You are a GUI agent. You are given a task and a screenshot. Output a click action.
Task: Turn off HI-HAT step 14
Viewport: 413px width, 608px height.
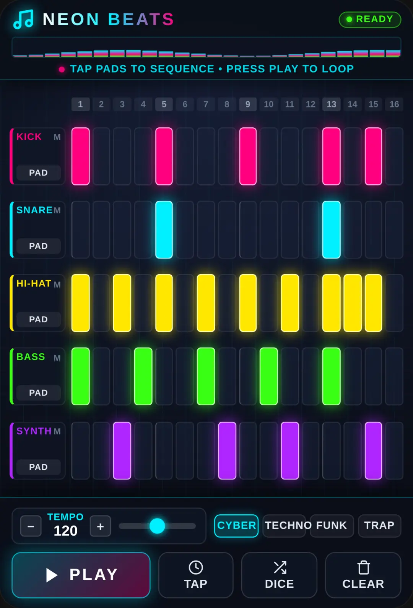pos(353,303)
